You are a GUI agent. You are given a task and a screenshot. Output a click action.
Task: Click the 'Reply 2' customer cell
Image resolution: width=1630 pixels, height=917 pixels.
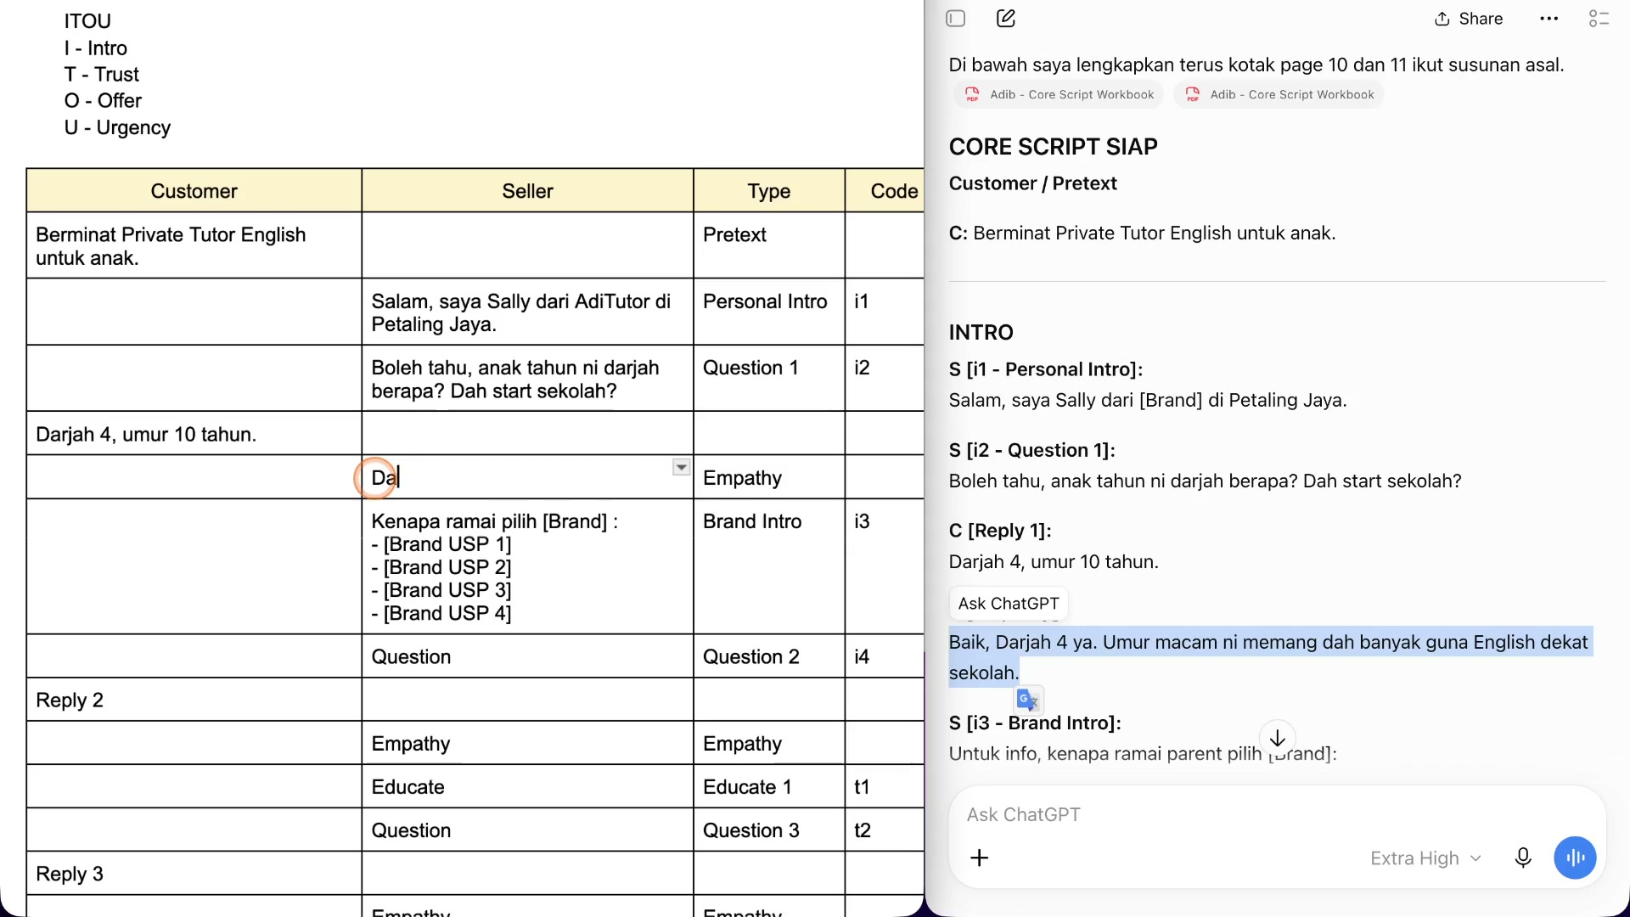(194, 700)
